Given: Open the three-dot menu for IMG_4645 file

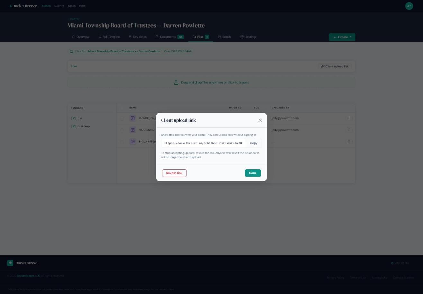Looking at the screenshot, I should click(349, 142).
